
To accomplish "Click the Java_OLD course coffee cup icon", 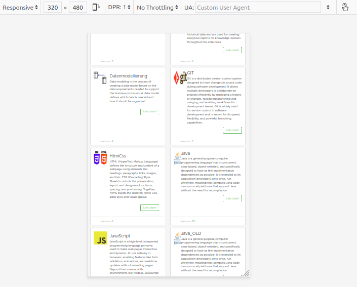I will click(177, 238).
